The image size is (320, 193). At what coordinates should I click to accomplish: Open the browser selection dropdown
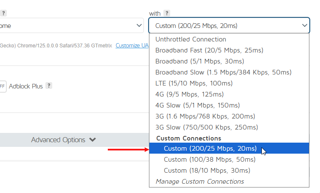point(72,26)
